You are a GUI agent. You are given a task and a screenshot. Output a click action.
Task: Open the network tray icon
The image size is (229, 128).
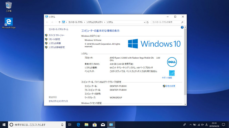(199, 125)
